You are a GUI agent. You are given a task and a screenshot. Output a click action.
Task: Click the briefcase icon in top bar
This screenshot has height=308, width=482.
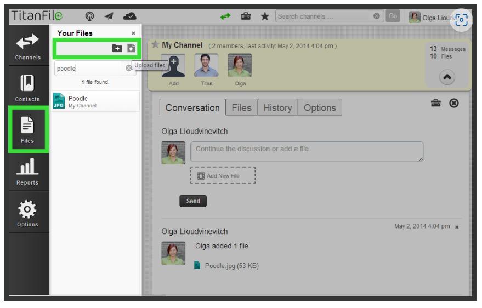click(x=246, y=16)
